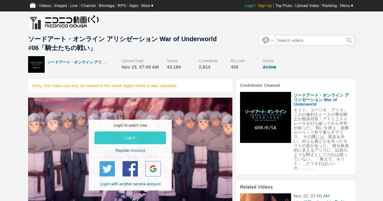This screenshot has width=383, height=201.
Task: Open Anime genre link
Action: tap(269, 67)
